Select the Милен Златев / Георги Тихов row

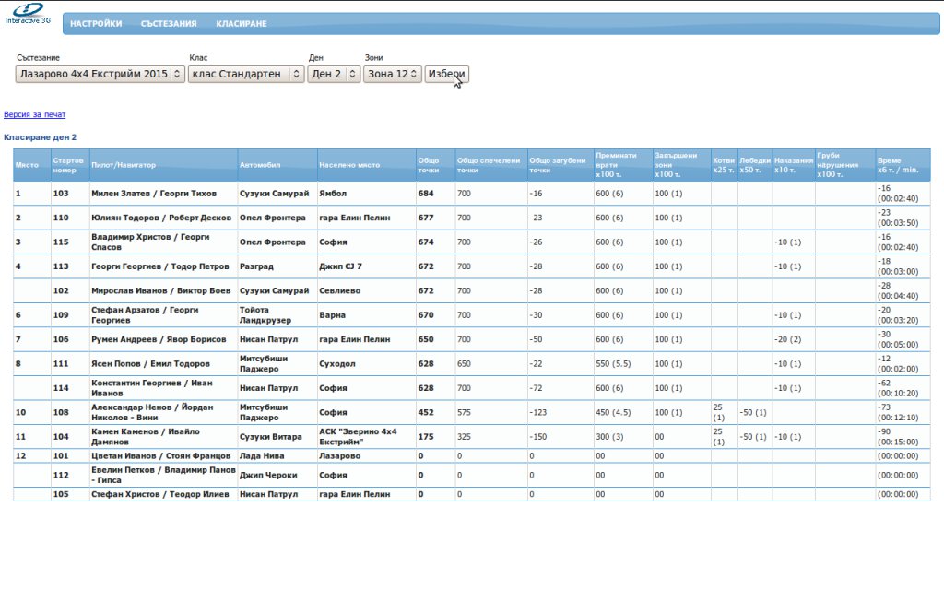point(154,194)
